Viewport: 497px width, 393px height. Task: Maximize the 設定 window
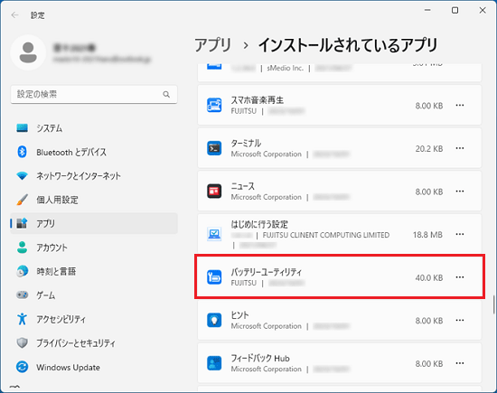point(455,11)
